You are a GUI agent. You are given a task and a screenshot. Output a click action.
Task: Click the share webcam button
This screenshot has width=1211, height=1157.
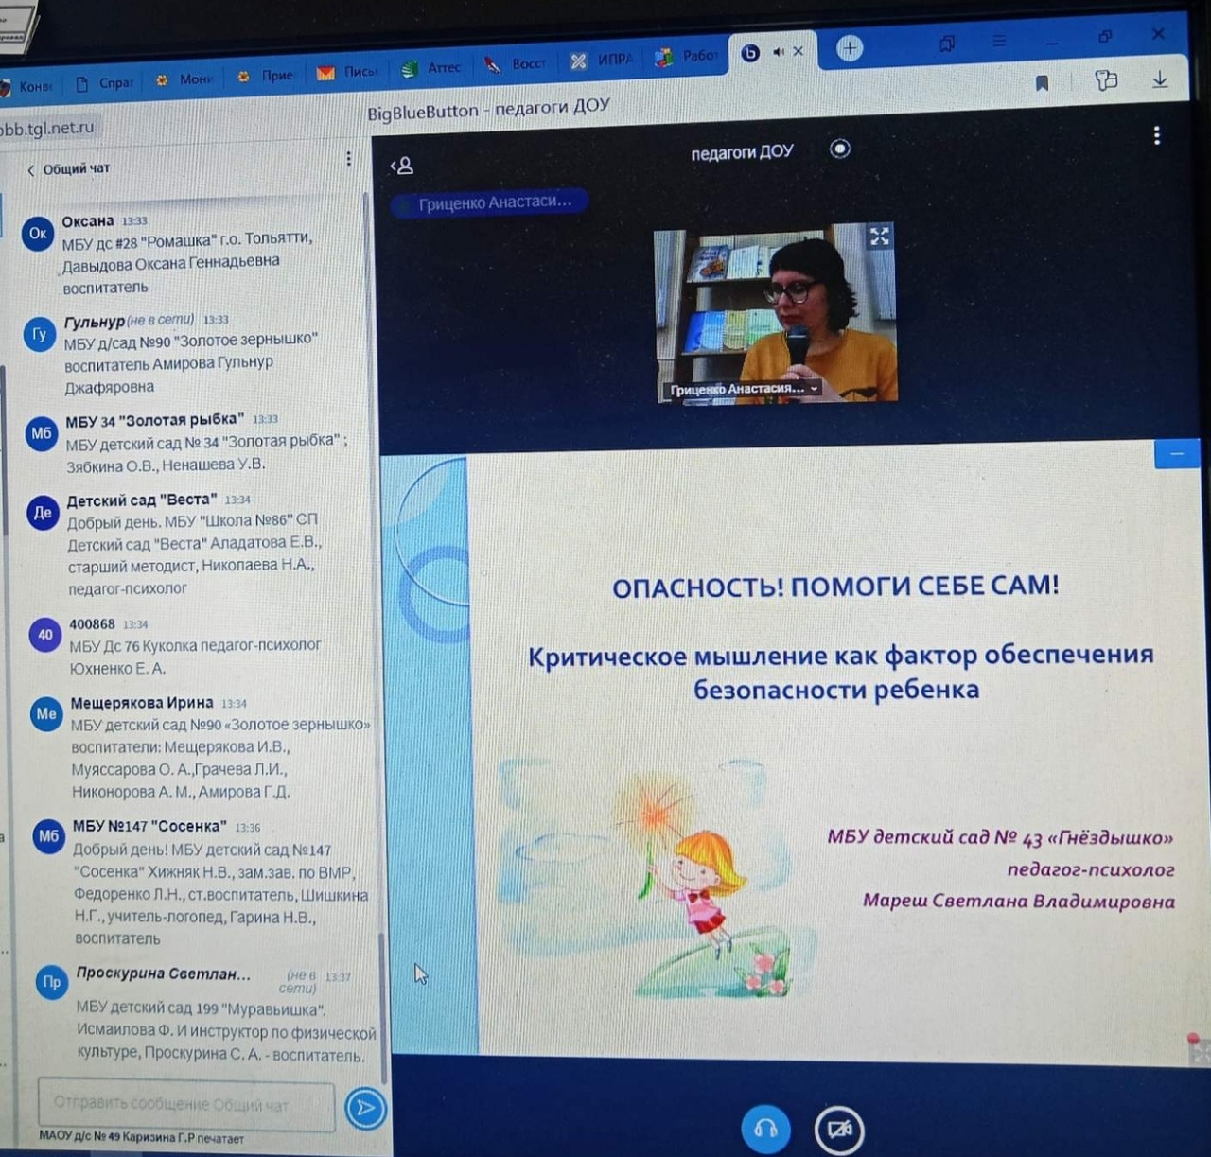(x=838, y=1129)
